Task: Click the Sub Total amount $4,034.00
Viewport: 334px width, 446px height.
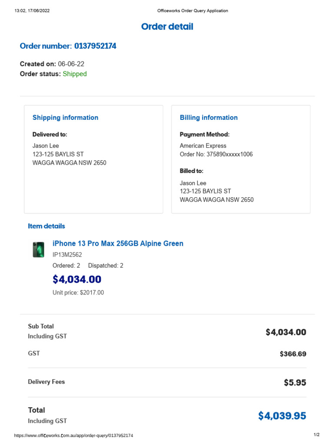Action: (286, 332)
